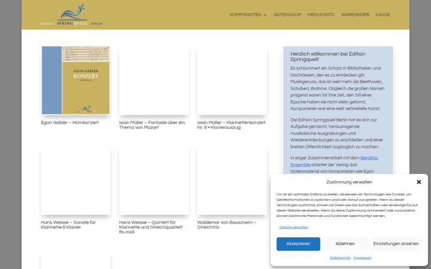Open Einstellungen ansehen
The width and height of the screenshot is (431, 269).
396,244
